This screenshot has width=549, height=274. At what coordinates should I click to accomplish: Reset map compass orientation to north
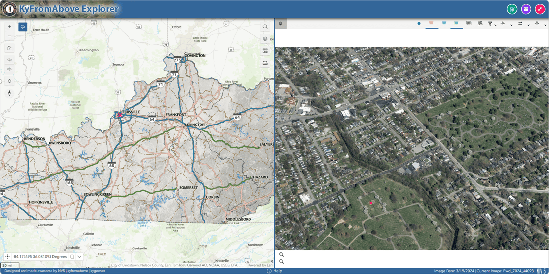pos(9,93)
